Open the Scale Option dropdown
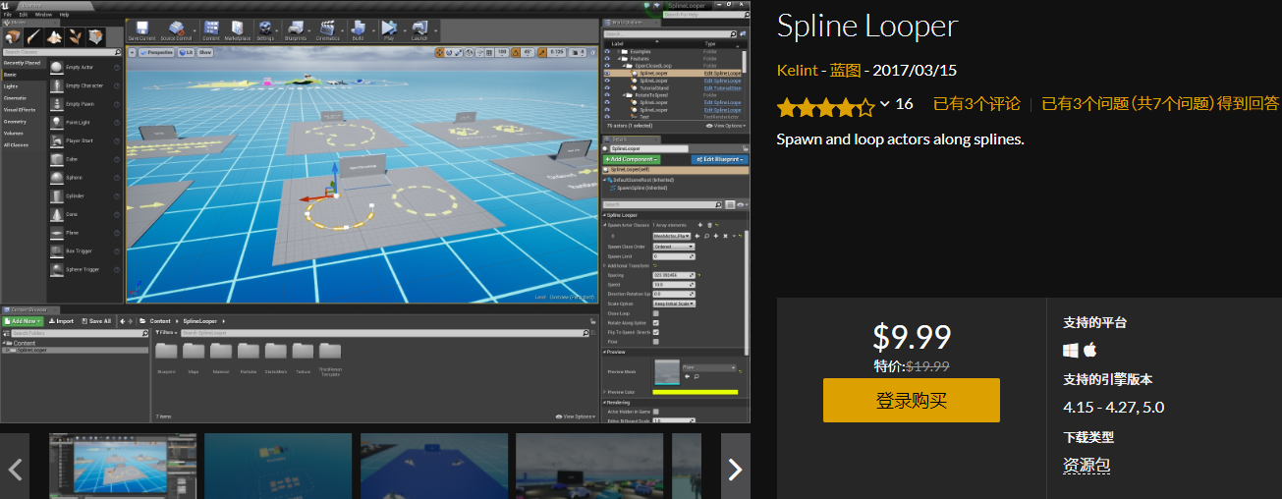The height and width of the screenshot is (499, 1282). [674, 304]
